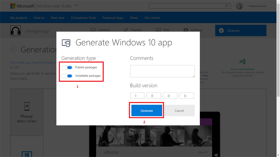The image size is (280, 157).
Task: Click the scrollbar down arrow
Action: coord(278,155)
